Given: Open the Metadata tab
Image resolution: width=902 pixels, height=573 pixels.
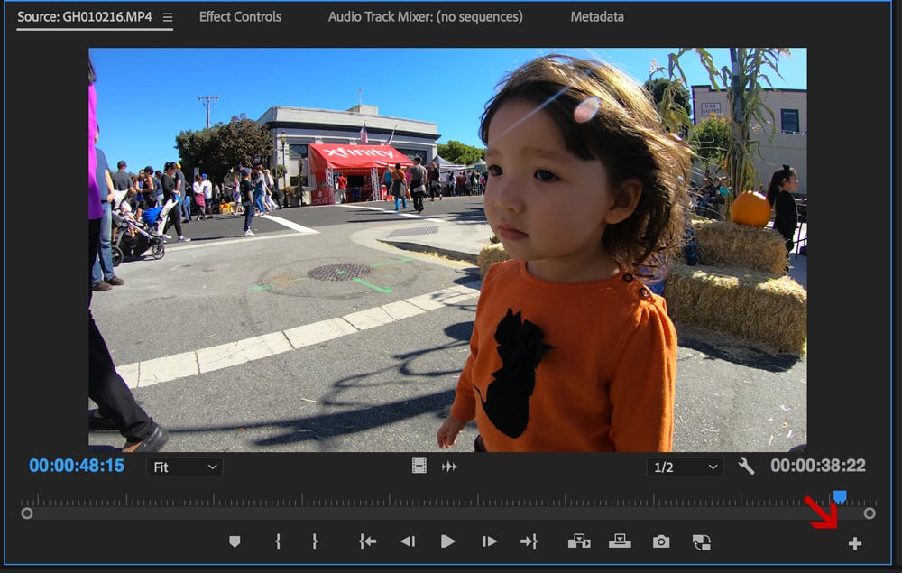Looking at the screenshot, I should pos(597,15).
